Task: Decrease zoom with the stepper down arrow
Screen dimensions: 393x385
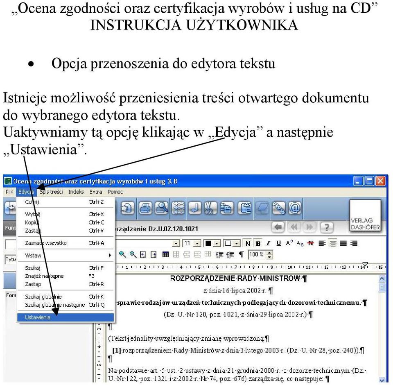Action: pos(269,257)
